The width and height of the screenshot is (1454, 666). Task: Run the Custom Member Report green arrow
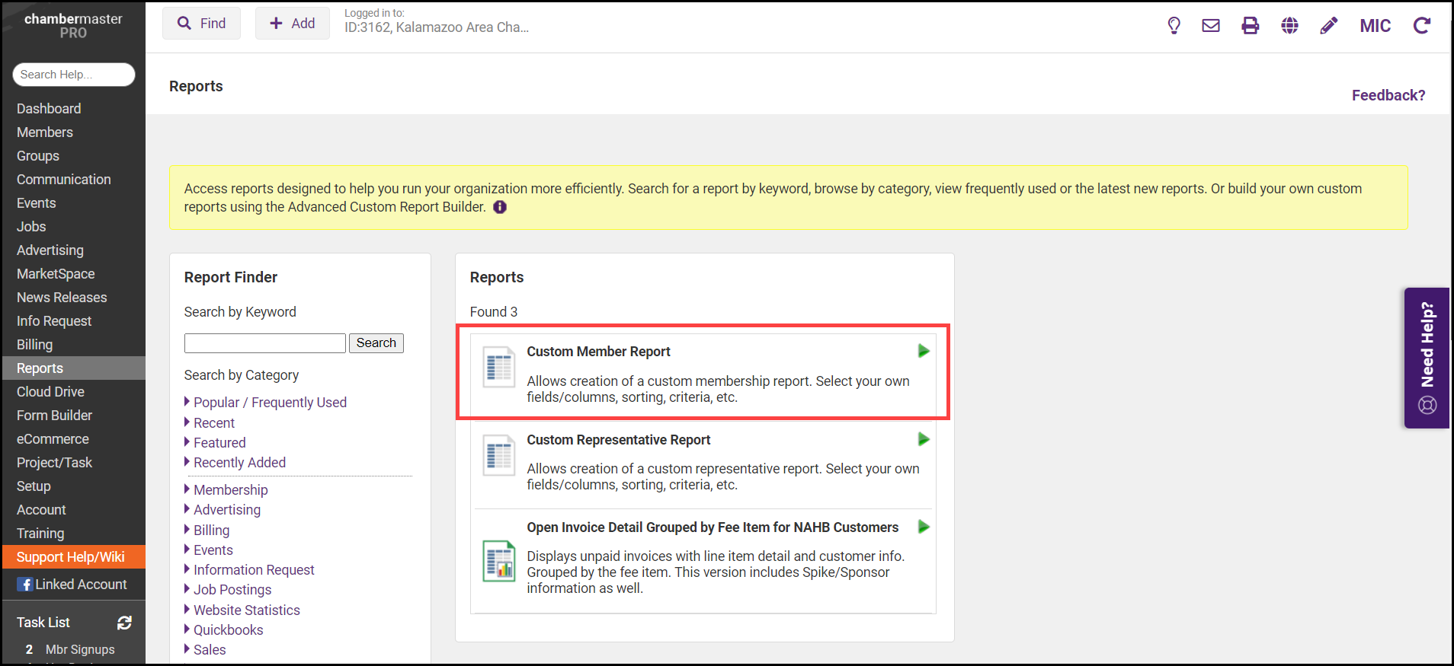pyautogui.click(x=923, y=351)
